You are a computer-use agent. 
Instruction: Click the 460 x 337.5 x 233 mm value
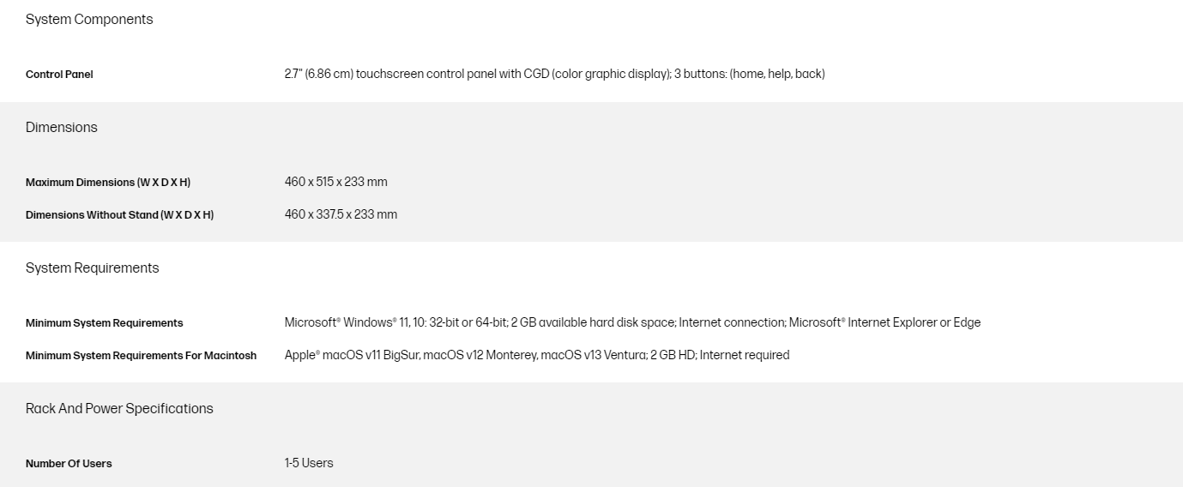341,214
